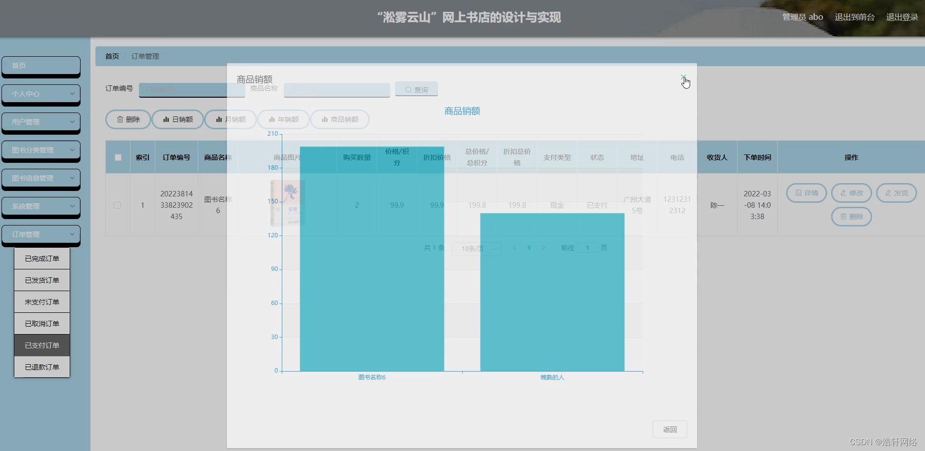Open the 10条/页 page size dropdown
The height and width of the screenshot is (451, 925).
(x=476, y=248)
